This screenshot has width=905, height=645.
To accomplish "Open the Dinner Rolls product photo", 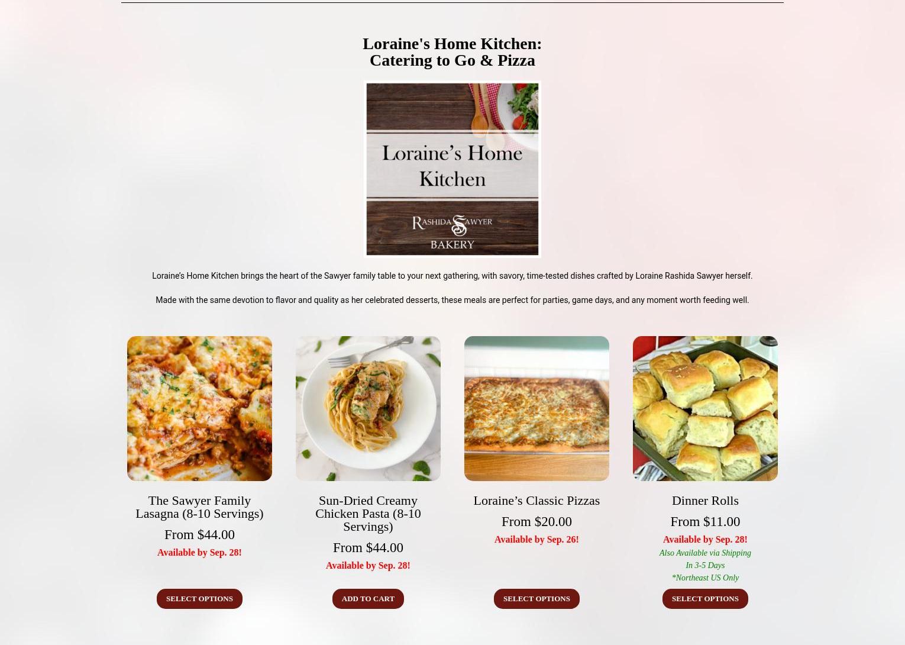I will [705, 408].
